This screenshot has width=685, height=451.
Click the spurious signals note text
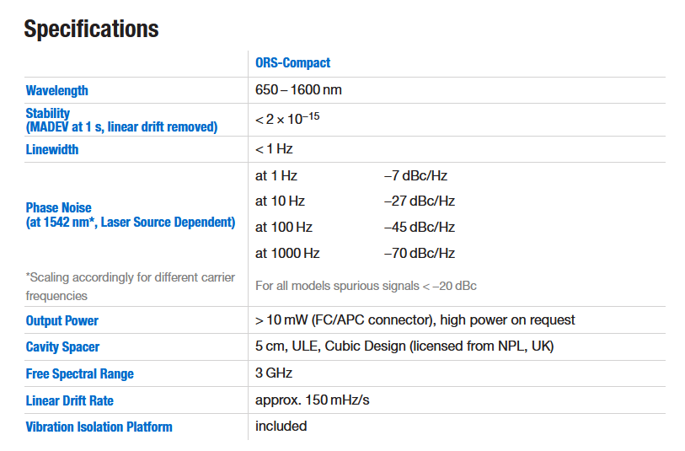(366, 286)
